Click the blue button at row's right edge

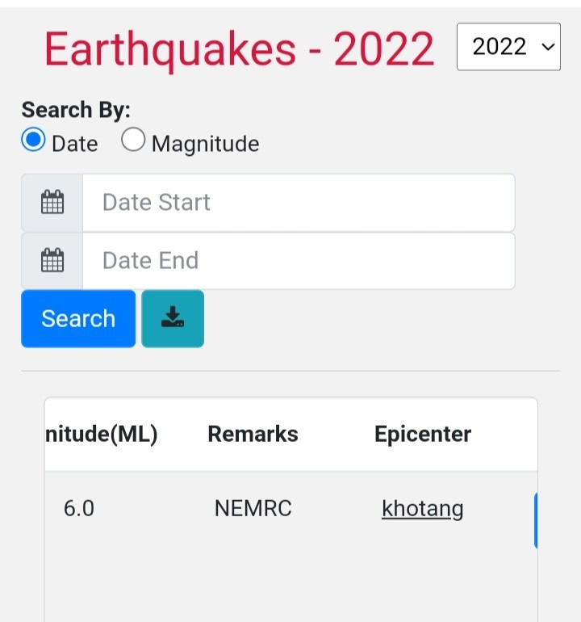536,520
